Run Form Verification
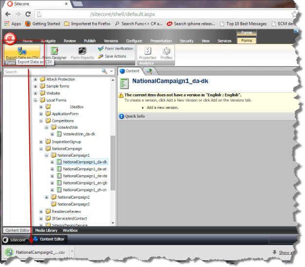The width and height of the screenshot is (305, 267). pyautogui.click(x=116, y=48)
